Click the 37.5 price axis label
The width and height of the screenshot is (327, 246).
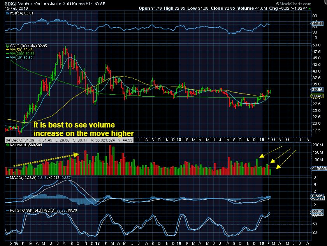[x=316, y=78]
